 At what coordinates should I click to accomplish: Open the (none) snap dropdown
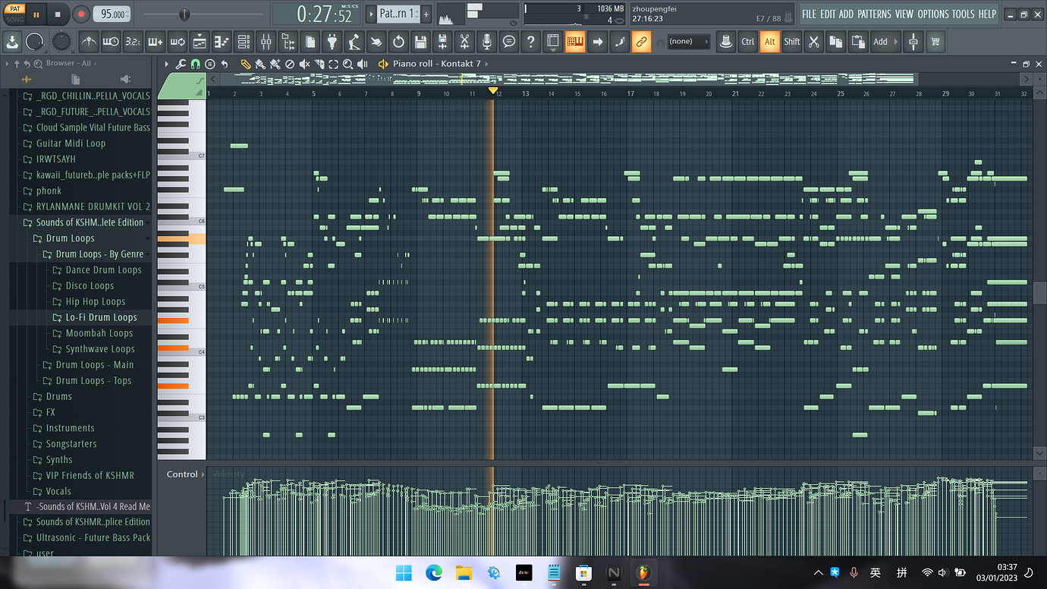[687, 42]
